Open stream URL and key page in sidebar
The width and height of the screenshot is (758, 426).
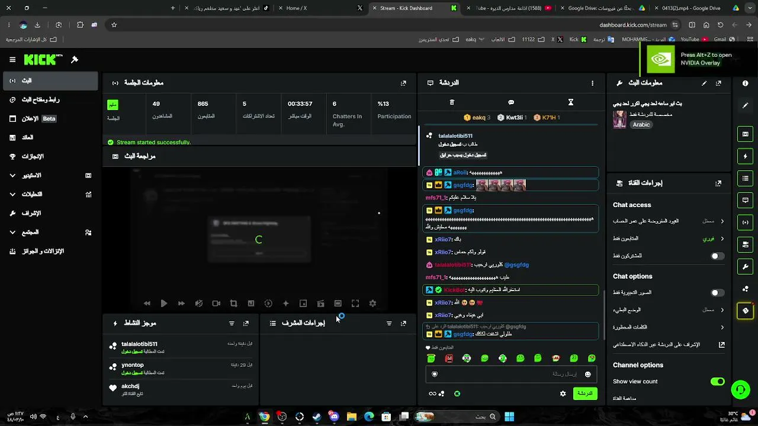[50, 100]
